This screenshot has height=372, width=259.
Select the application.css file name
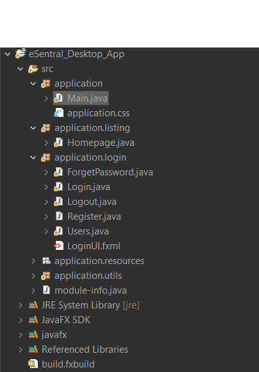98,113
